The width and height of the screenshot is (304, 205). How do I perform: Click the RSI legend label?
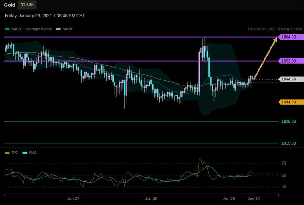15,153
